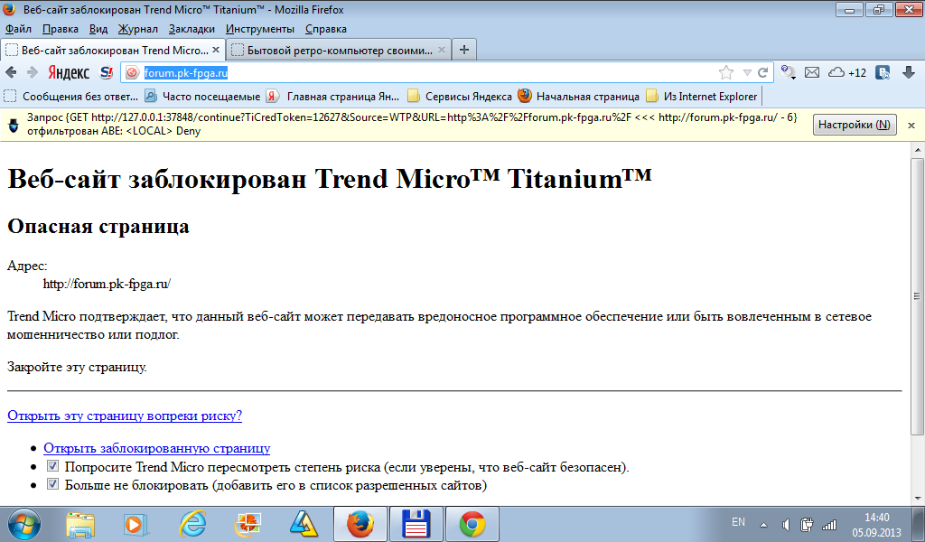This screenshot has width=925, height=542.
Task: Open the 'Настройки' notification options button
Action: coord(854,125)
